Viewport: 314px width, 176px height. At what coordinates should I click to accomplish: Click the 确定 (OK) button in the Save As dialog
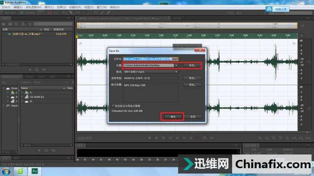pos(173,117)
